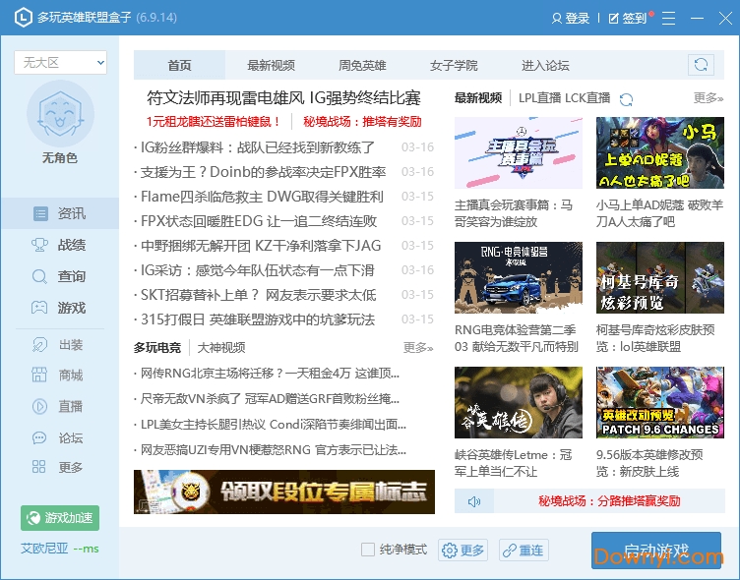Select the 大神视频 sub-tab
Screen dimensions: 740x580
(220, 348)
